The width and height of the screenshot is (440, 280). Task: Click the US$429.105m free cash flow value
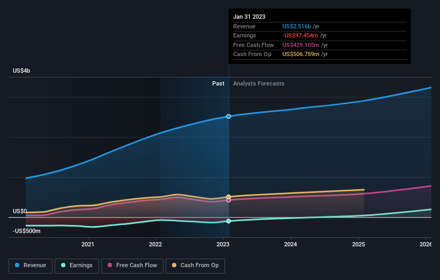(301, 45)
